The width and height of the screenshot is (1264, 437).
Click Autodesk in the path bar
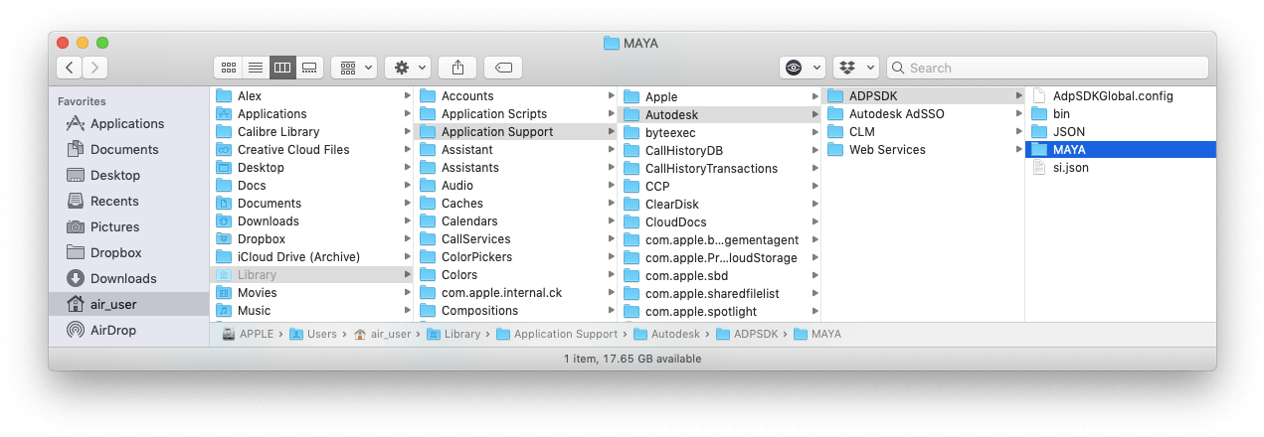(667, 335)
